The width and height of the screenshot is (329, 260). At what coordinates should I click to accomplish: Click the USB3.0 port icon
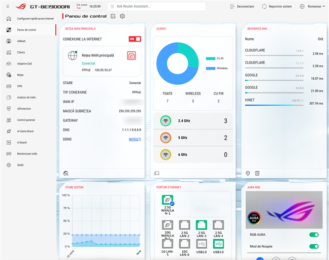click(x=217, y=243)
